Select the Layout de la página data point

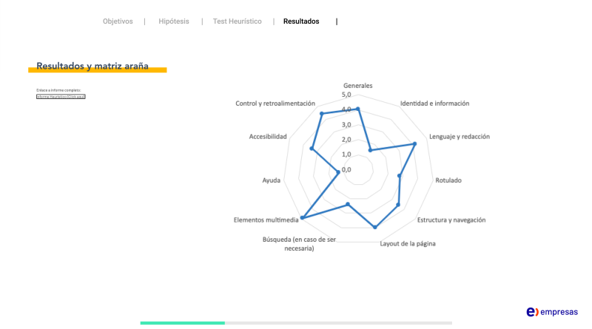375,227
